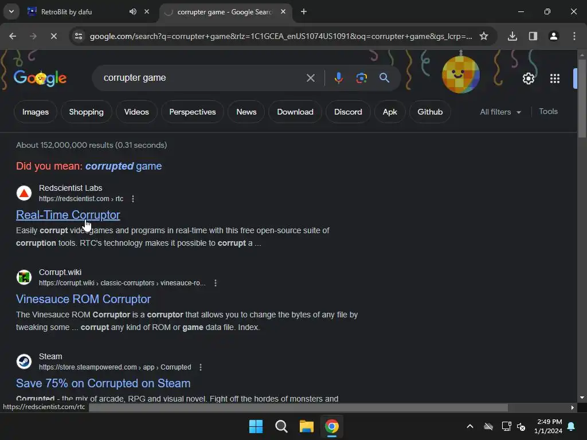Image resolution: width=587 pixels, height=440 pixels.
Task: Open search Tools
Action: pyautogui.click(x=548, y=112)
